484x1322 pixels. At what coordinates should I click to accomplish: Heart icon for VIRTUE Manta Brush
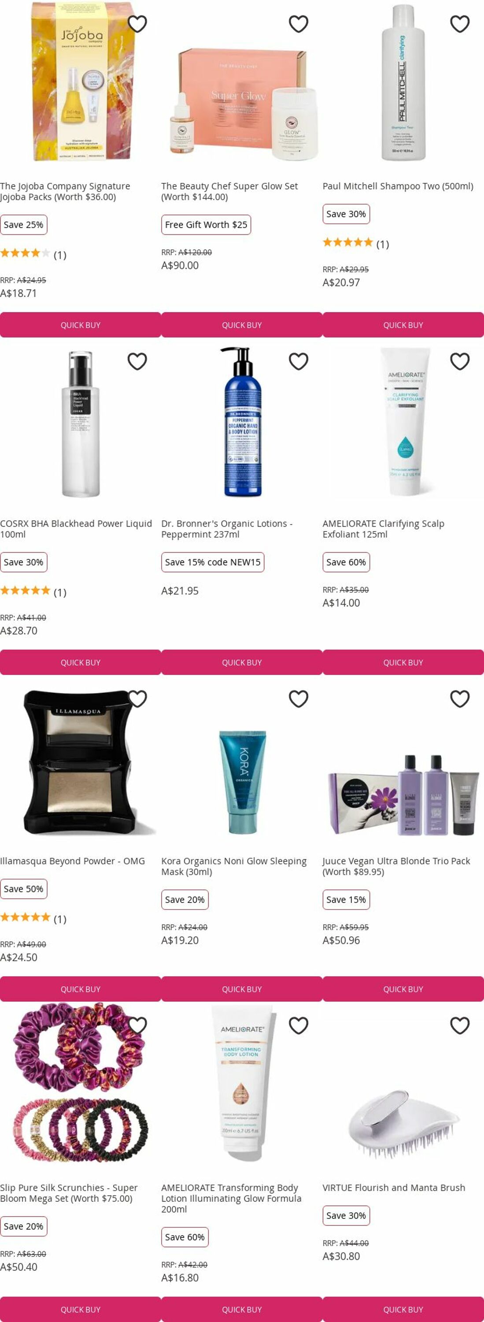(459, 1025)
